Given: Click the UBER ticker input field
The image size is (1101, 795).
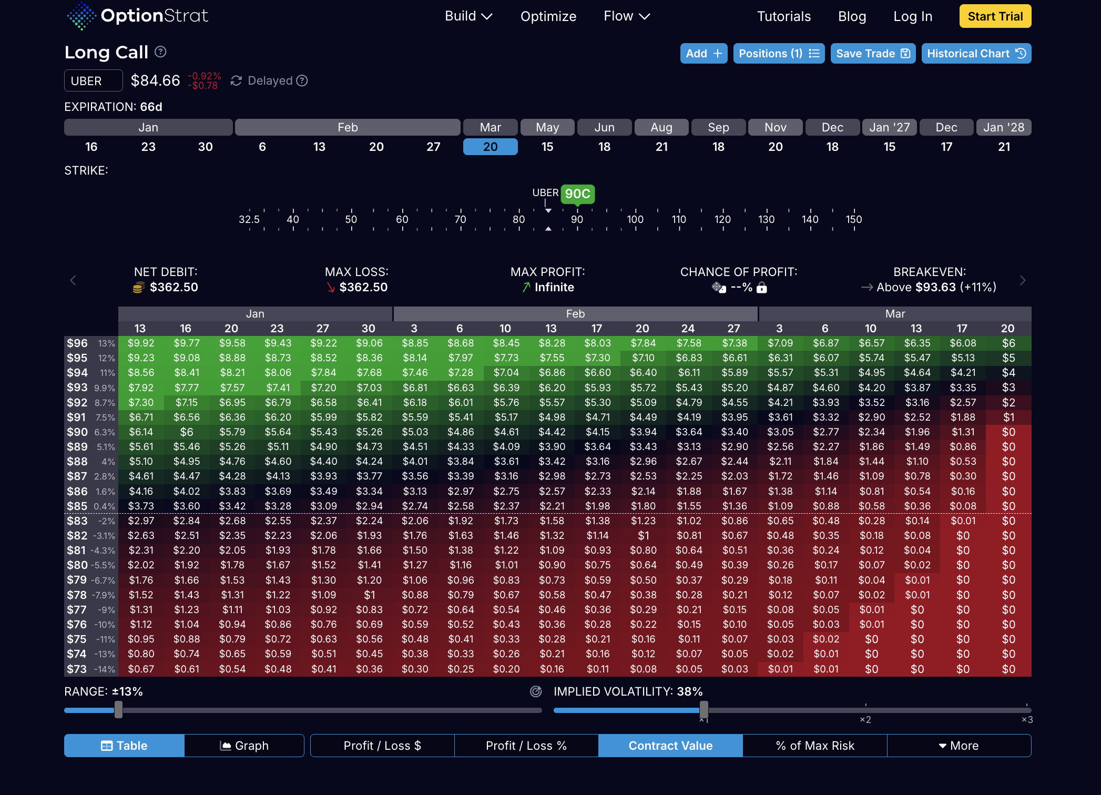Looking at the screenshot, I should (93, 81).
